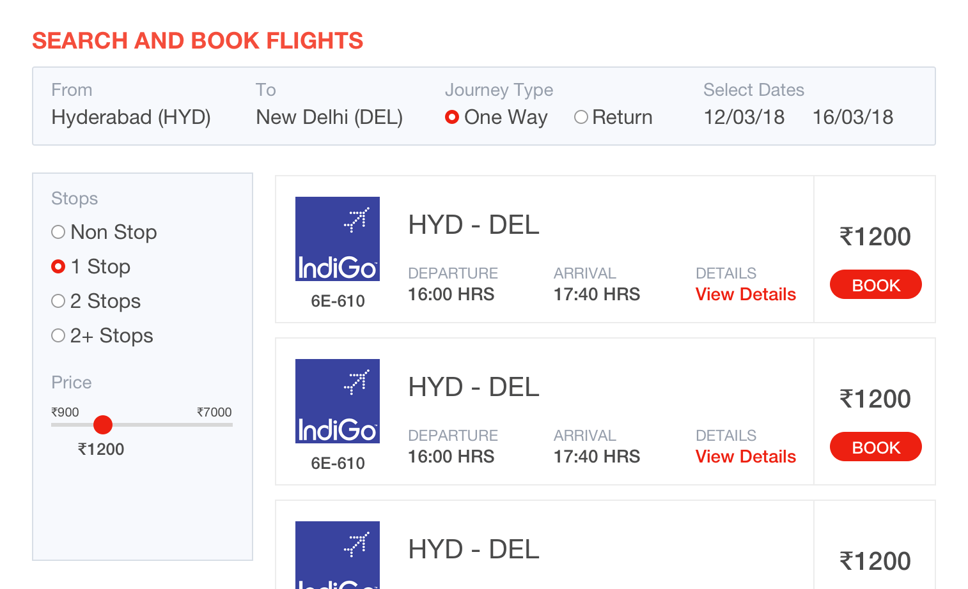Click the IndiGo logo on second flight card

[x=338, y=401]
